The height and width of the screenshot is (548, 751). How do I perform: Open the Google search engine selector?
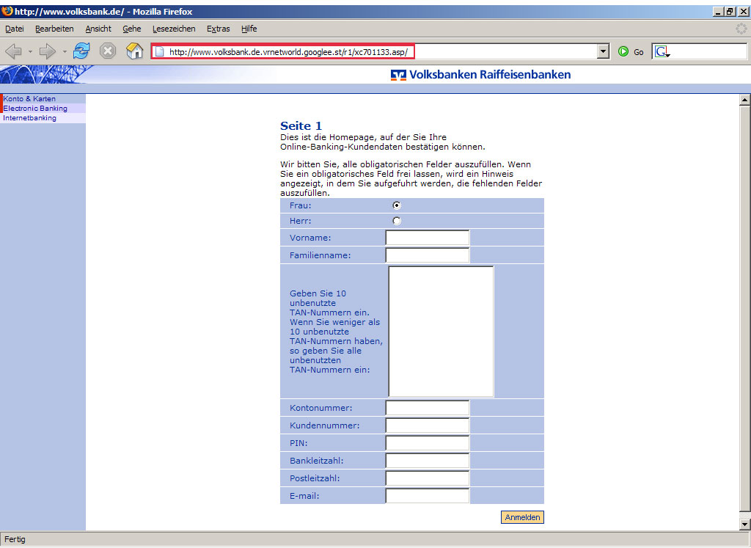(662, 52)
